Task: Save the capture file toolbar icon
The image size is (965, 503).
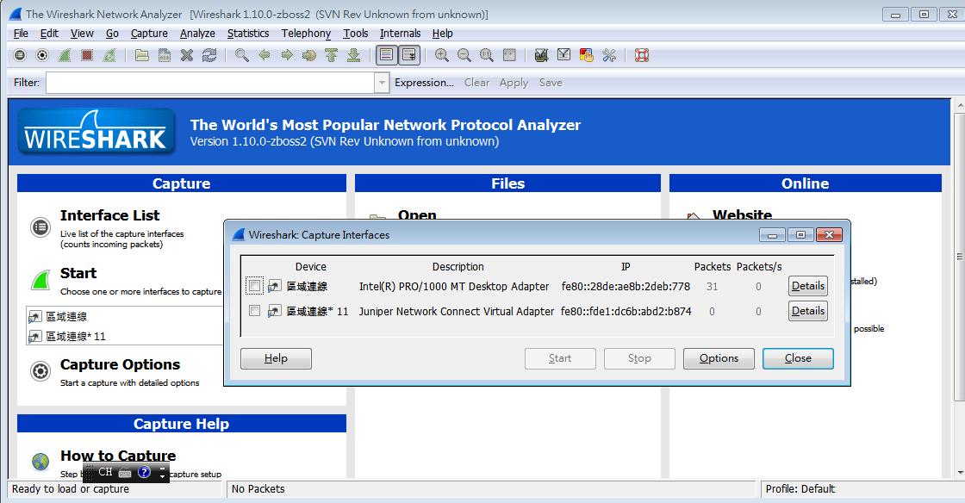Action: [165, 55]
